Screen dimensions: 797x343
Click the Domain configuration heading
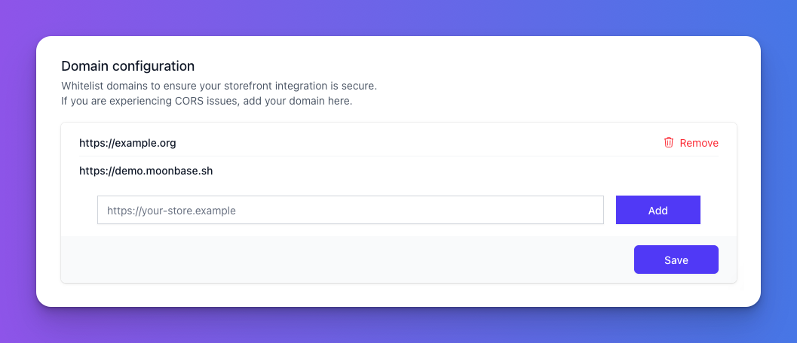pyautogui.click(x=127, y=66)
